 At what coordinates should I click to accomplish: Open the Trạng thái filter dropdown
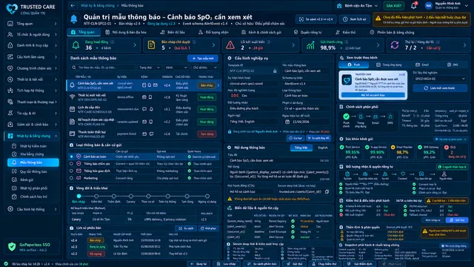(x=150, y=67)
